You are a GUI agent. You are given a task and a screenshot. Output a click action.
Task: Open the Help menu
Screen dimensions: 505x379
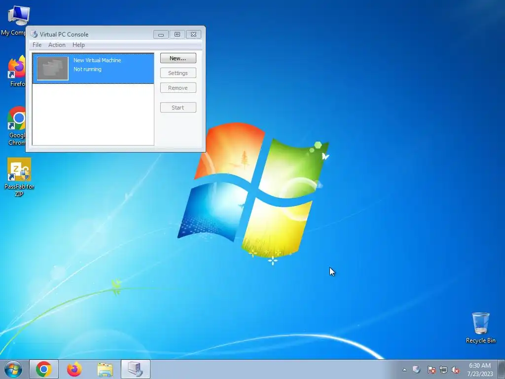[x=78, y=45]
